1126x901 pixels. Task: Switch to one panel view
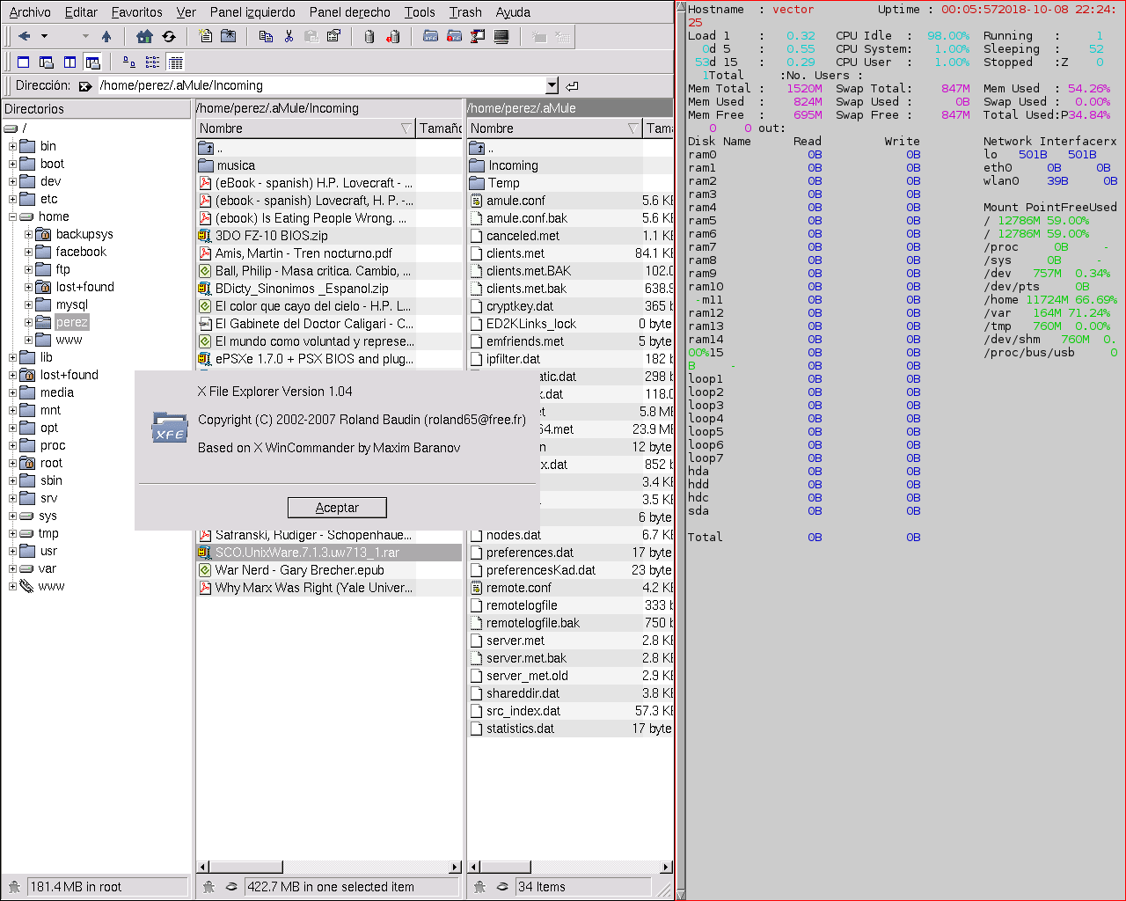coord(24,62)
